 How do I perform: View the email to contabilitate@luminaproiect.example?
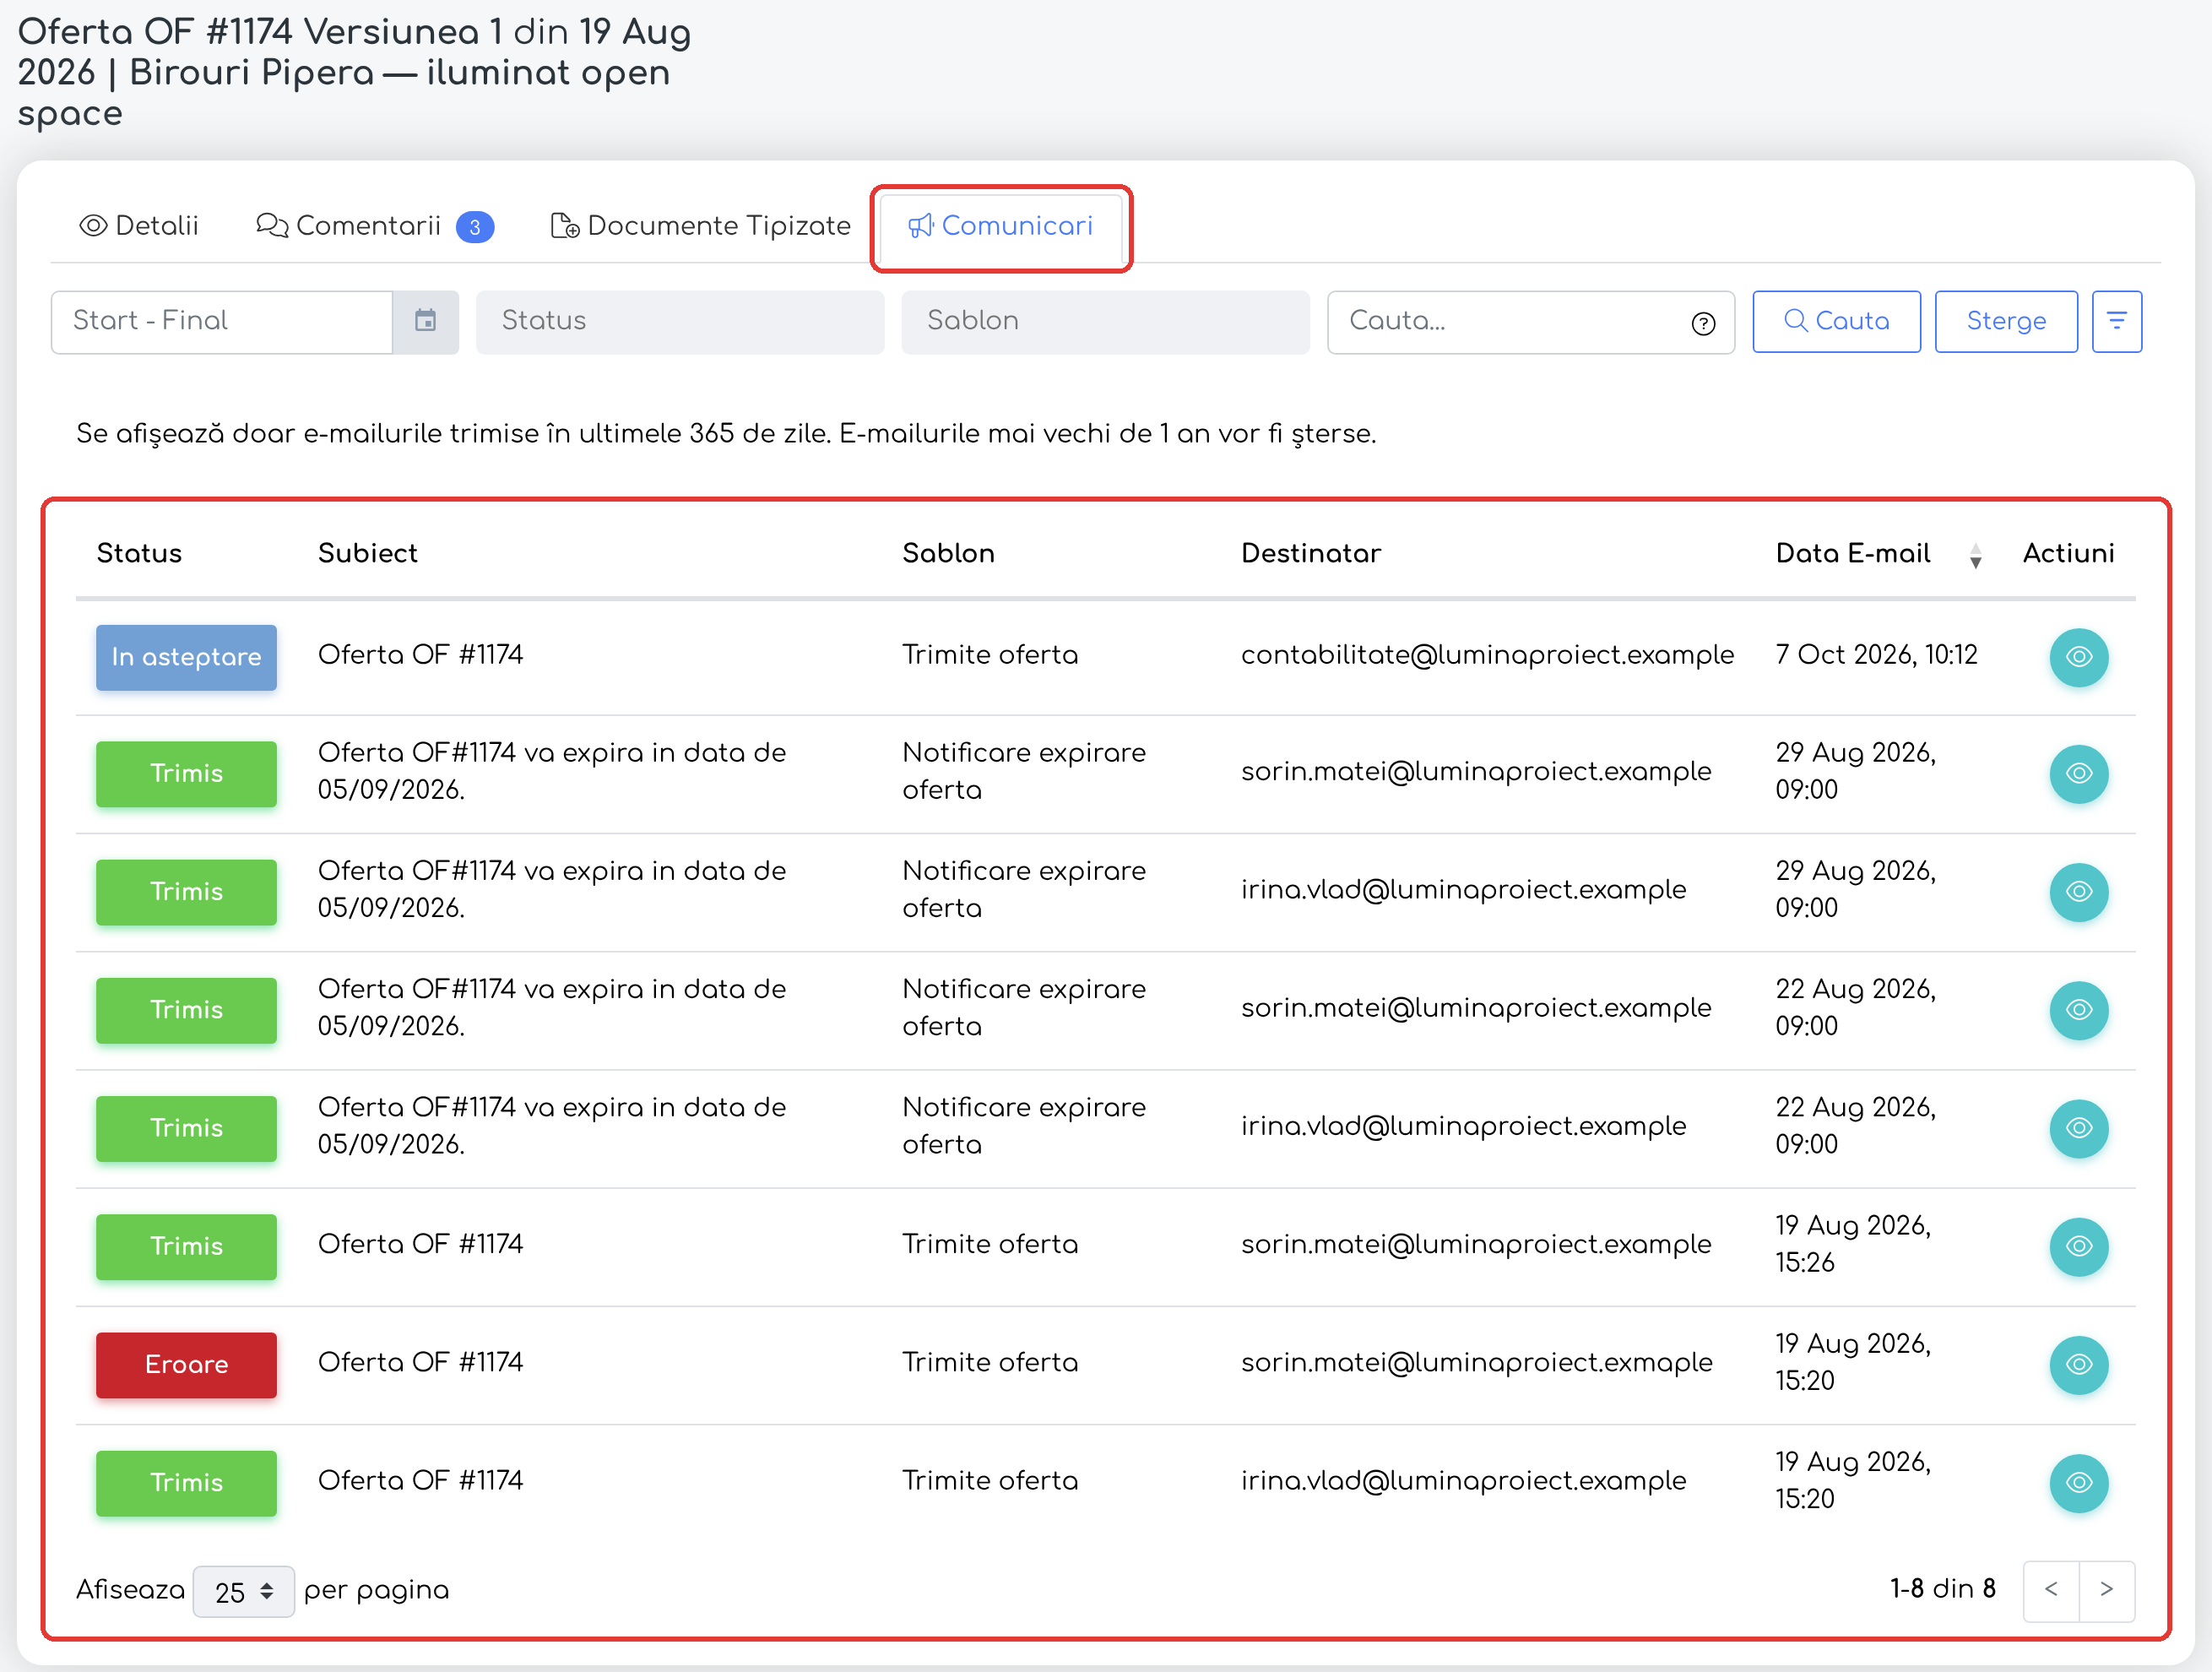pos(2079,657)
